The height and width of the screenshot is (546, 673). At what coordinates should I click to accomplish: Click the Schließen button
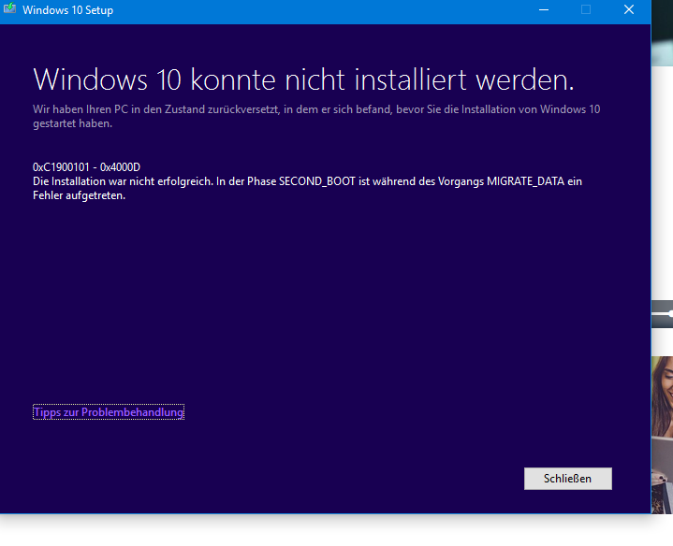(567, 479)
